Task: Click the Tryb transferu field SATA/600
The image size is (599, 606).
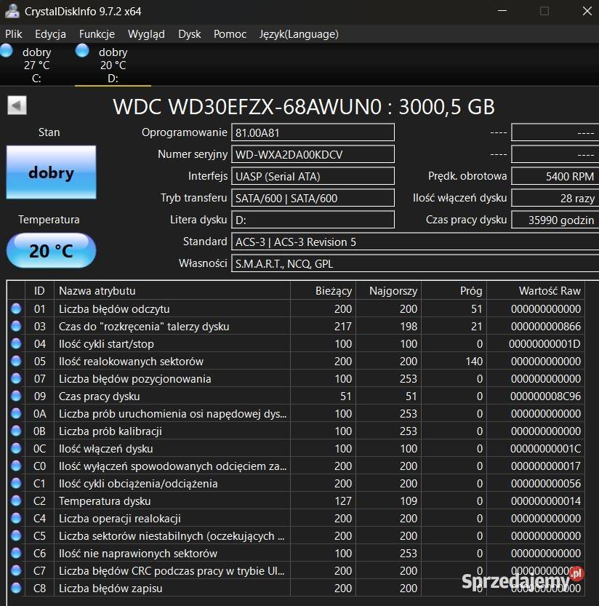Action: pyautogui.click(x=313, y=198)
